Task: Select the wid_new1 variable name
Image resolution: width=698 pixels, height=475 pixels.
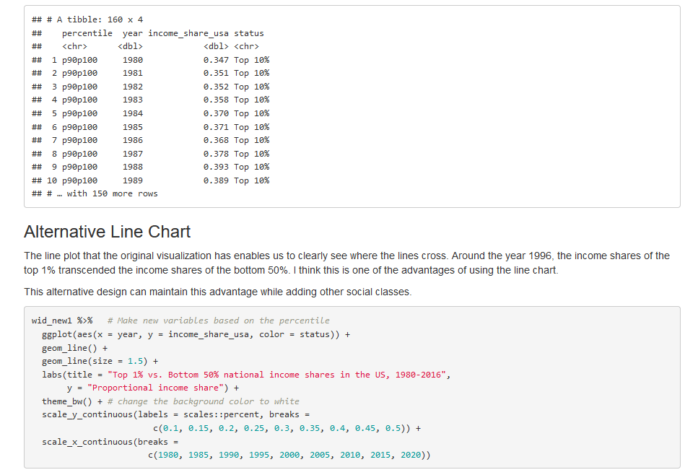Action: [x=52, y=319]
